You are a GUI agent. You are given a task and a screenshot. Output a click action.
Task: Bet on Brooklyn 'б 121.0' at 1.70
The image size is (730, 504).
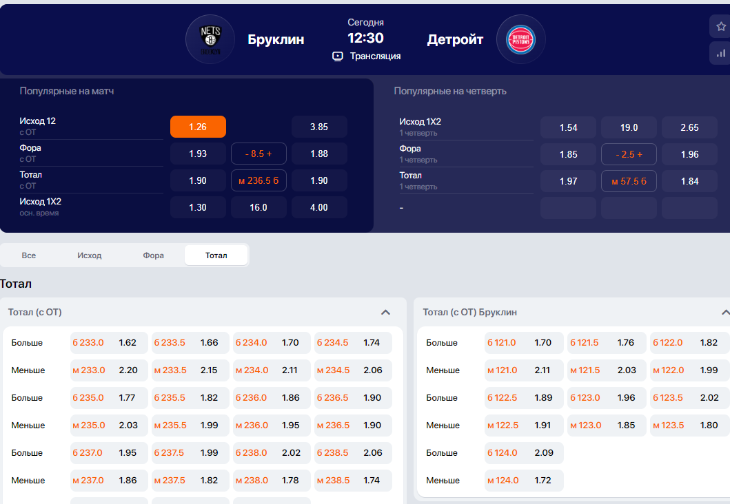[524, 343]
